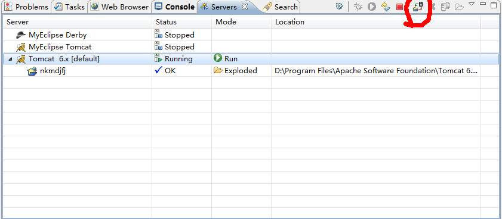
Task: Click the OK status text
Action: pyautogui.click(x=170, y=71)
